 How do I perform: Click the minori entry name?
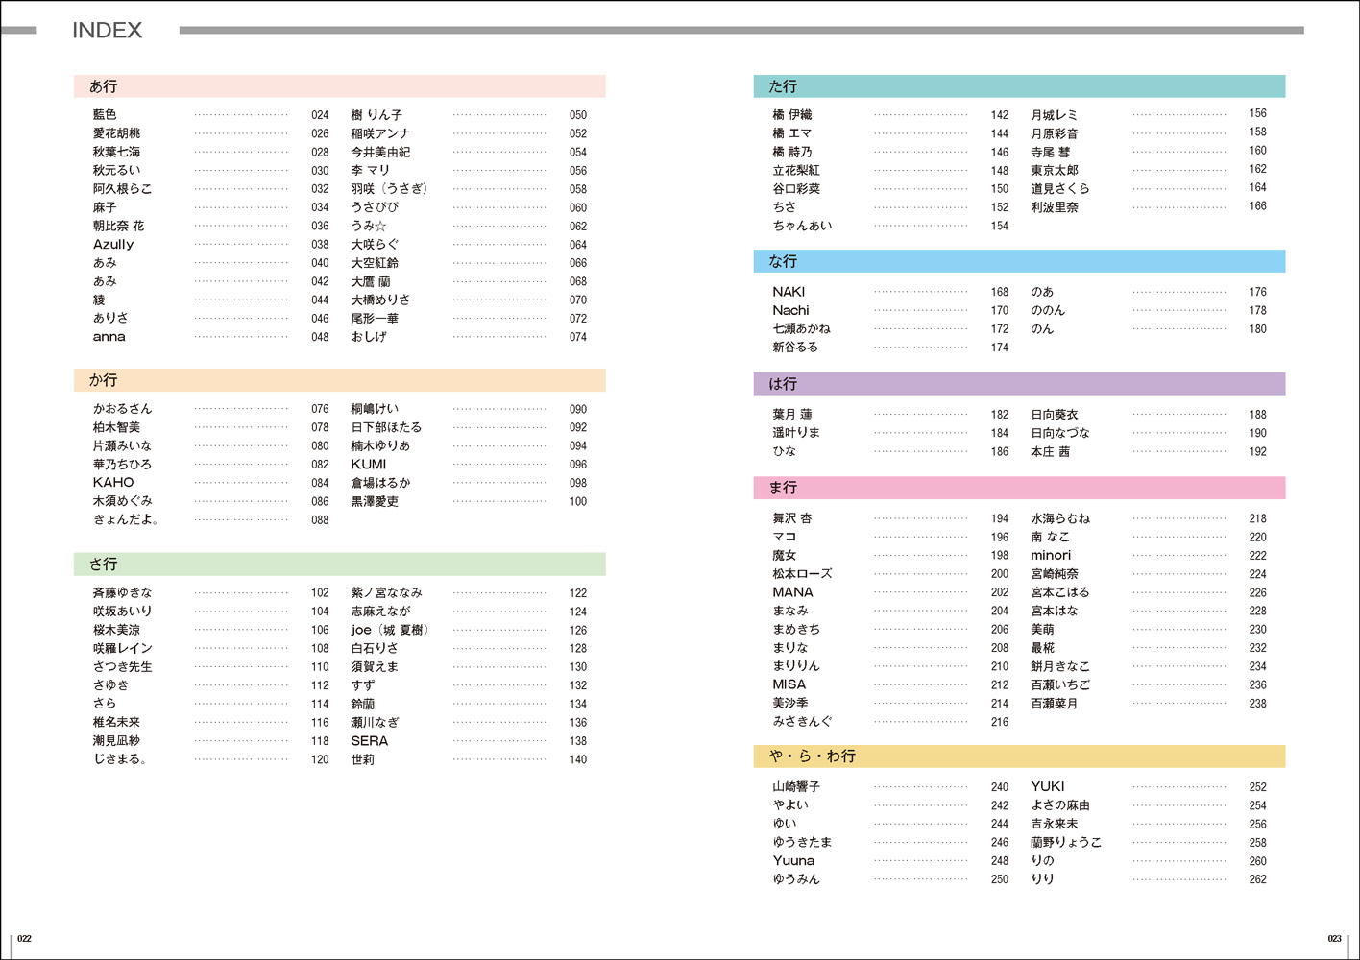[x=1051, y=556]
